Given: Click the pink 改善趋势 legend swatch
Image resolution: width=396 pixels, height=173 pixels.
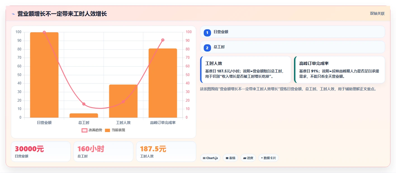Looking at the screenshot, I should [x=84, y=130].
